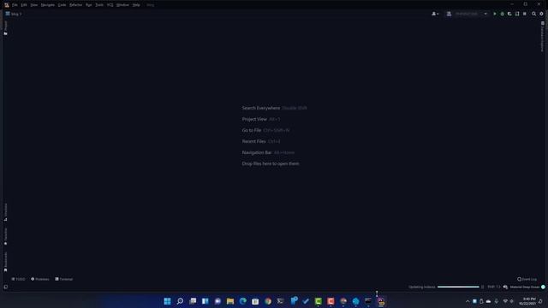The height and width of the screenshot is (308, 548).
Task: Open the Window menu
Action: 122,5
